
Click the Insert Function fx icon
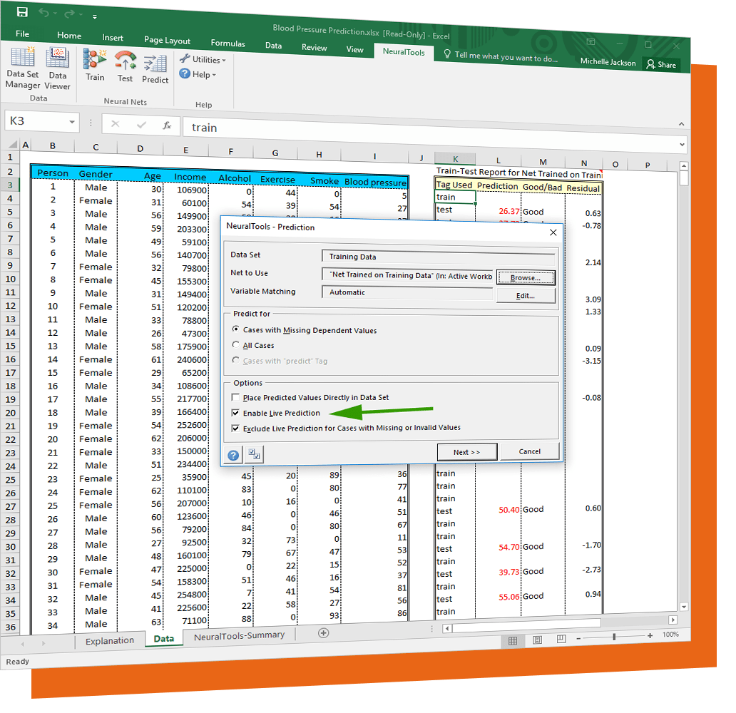pyautogui.click(x=167, y=125)
